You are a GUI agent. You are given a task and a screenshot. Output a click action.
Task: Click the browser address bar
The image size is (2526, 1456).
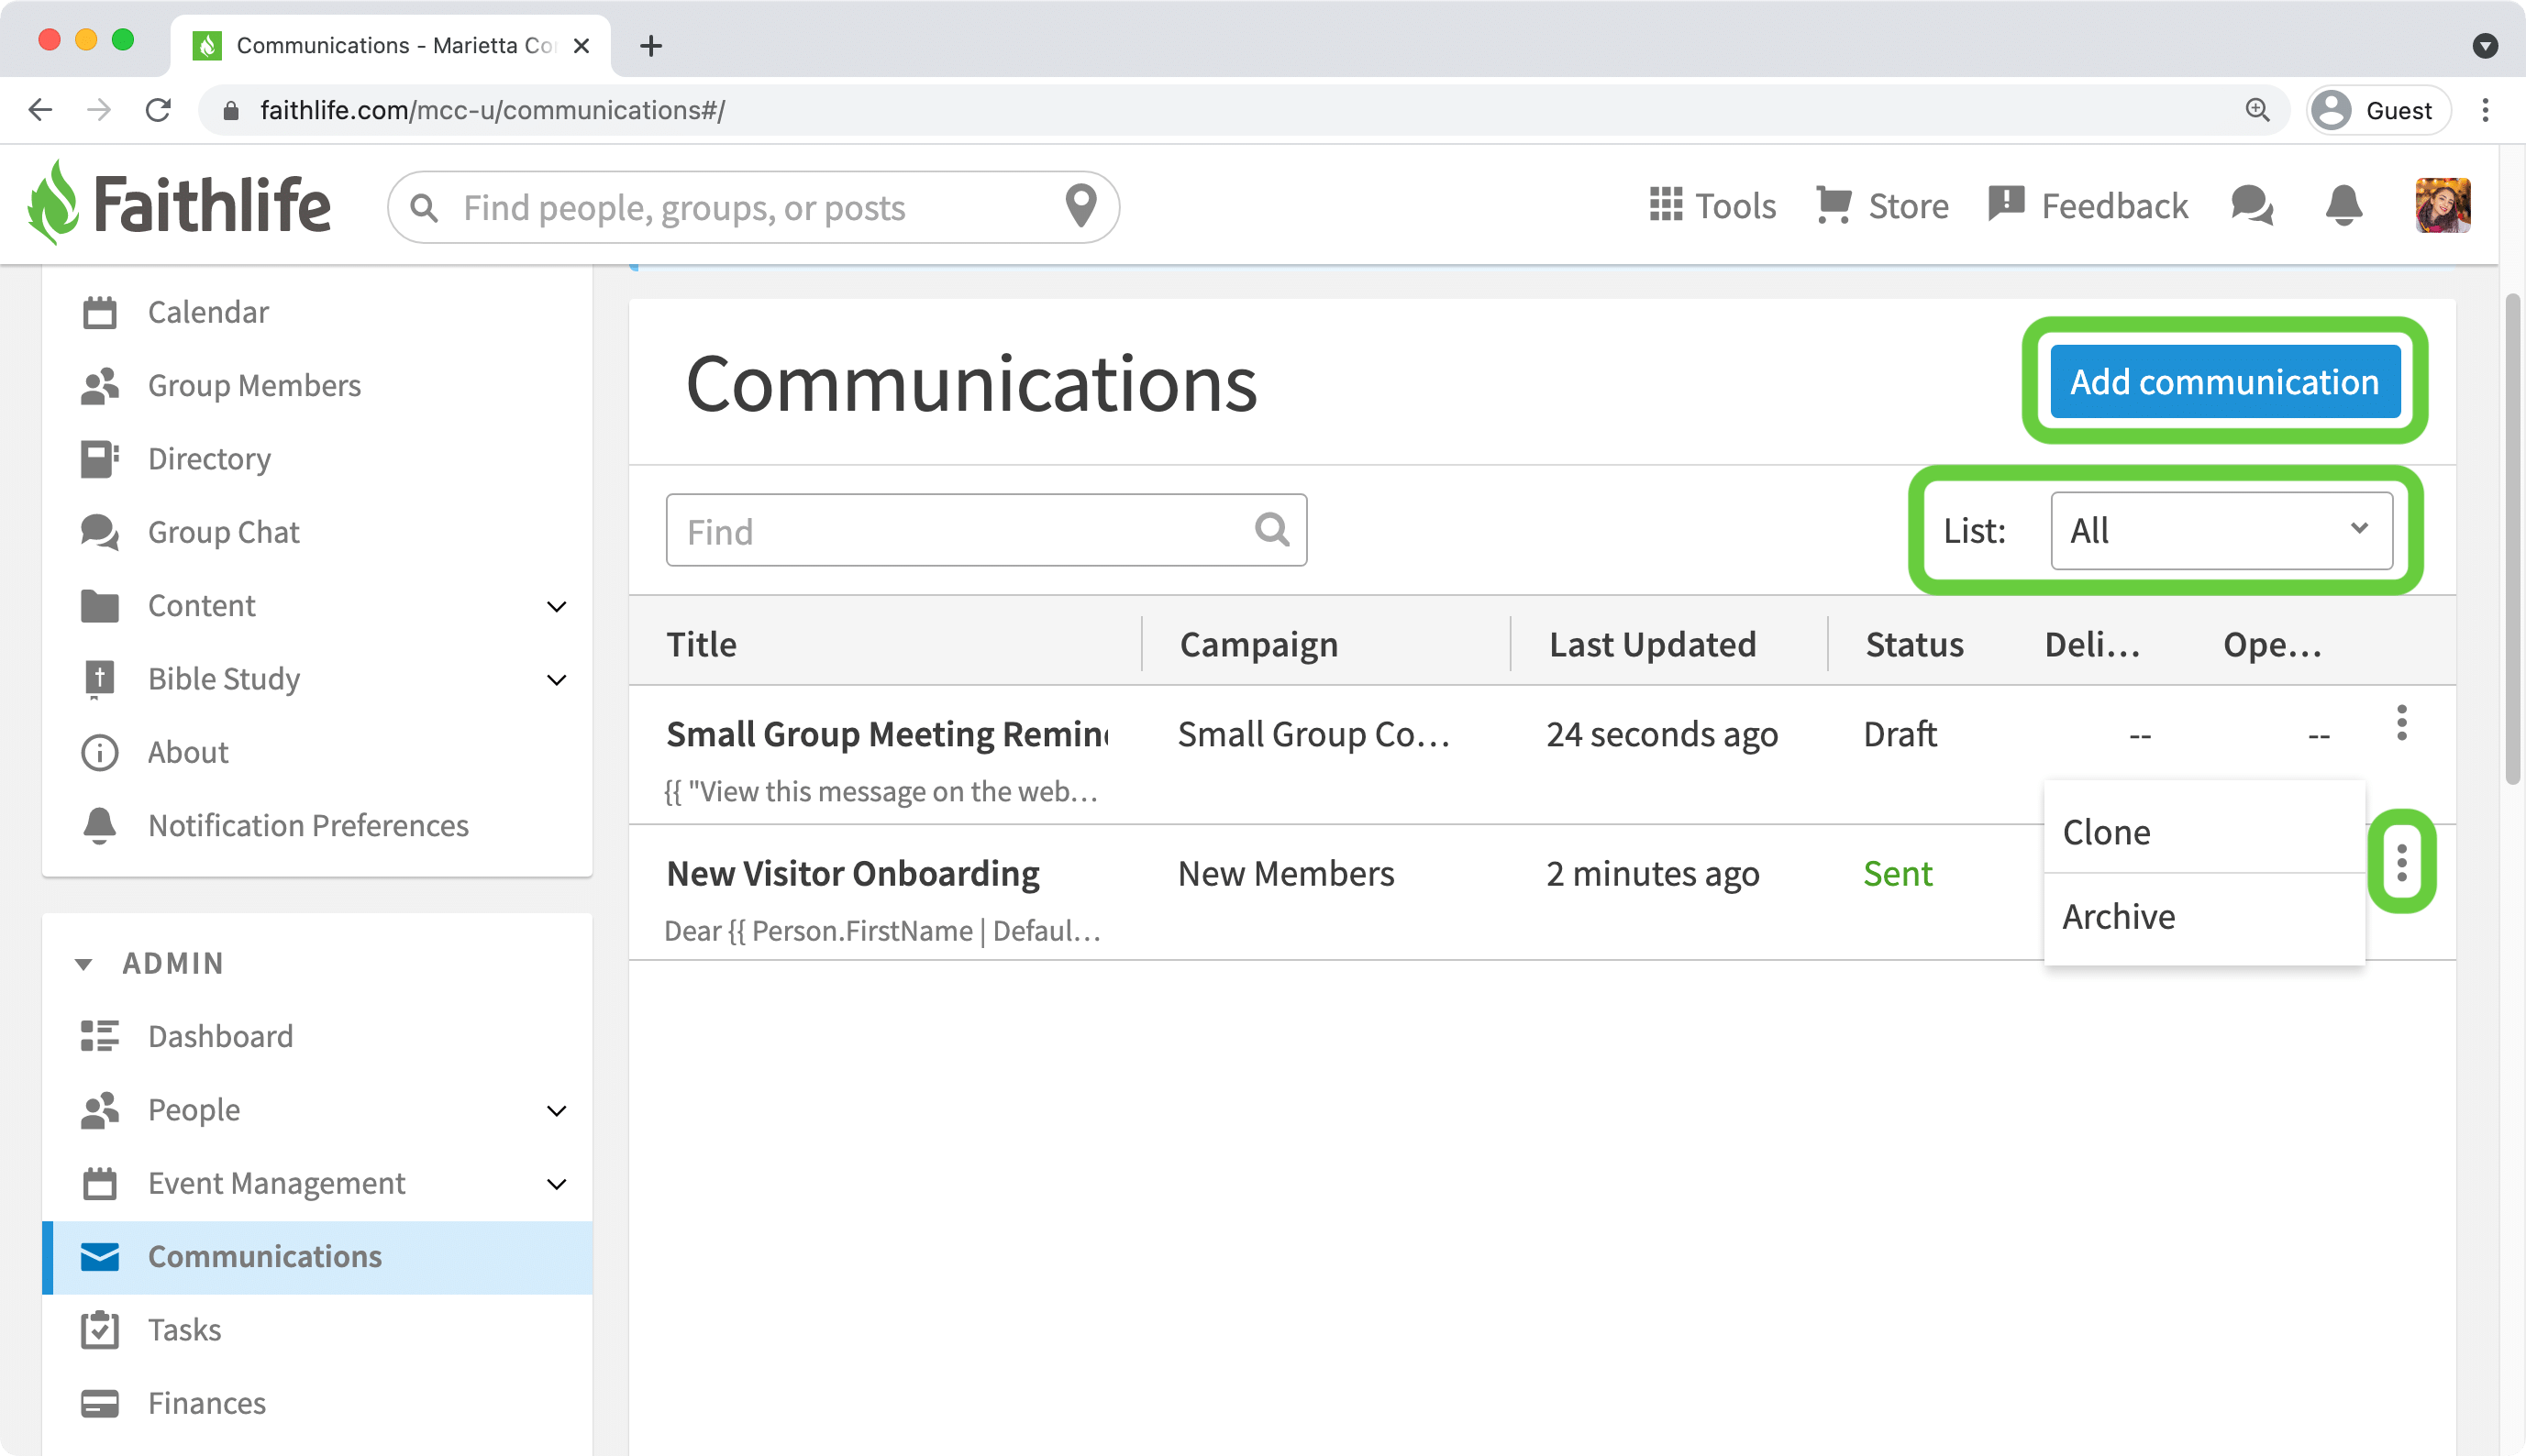pyautogui.click(x=1244, y=110)
